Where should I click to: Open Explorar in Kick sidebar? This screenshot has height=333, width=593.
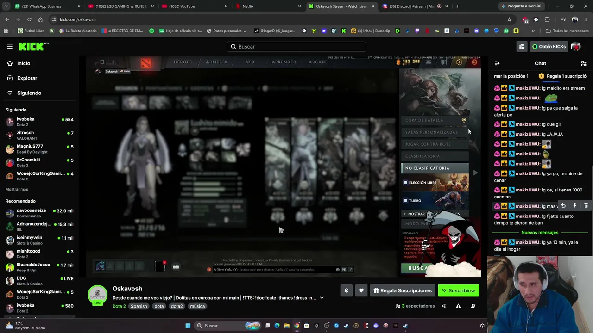(x=27, y=78)
